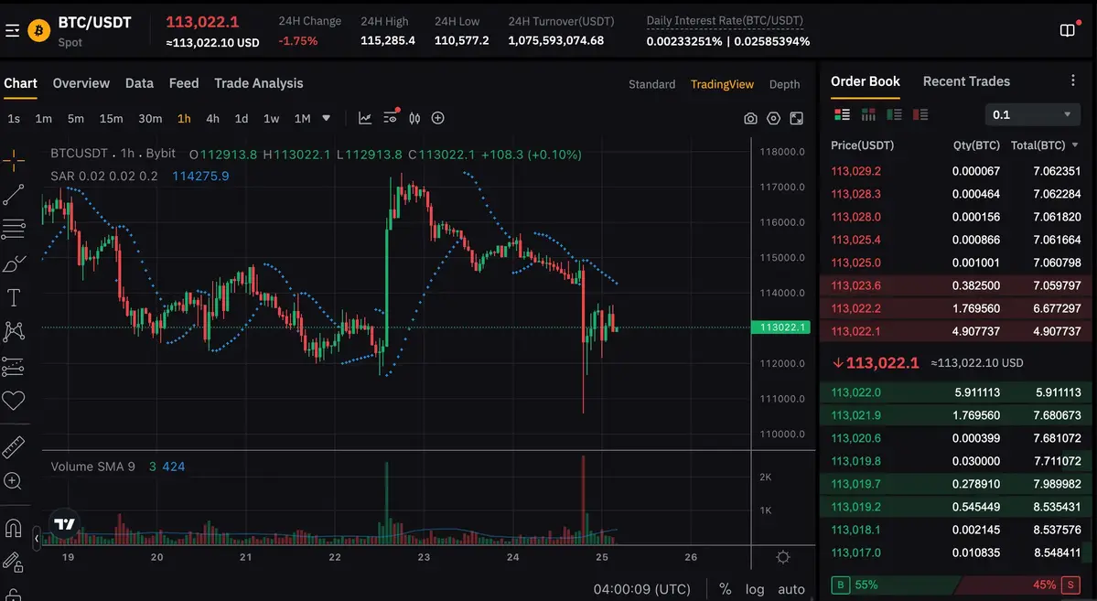The width and height of the screenshot is (1097, 601).
Task: Select the measure ruler tool
Action: (14, 446)
